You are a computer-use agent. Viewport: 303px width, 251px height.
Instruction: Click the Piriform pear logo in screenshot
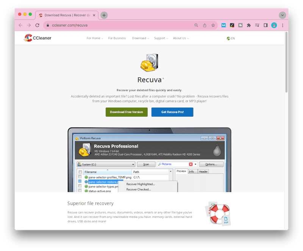tap(217, 150)
